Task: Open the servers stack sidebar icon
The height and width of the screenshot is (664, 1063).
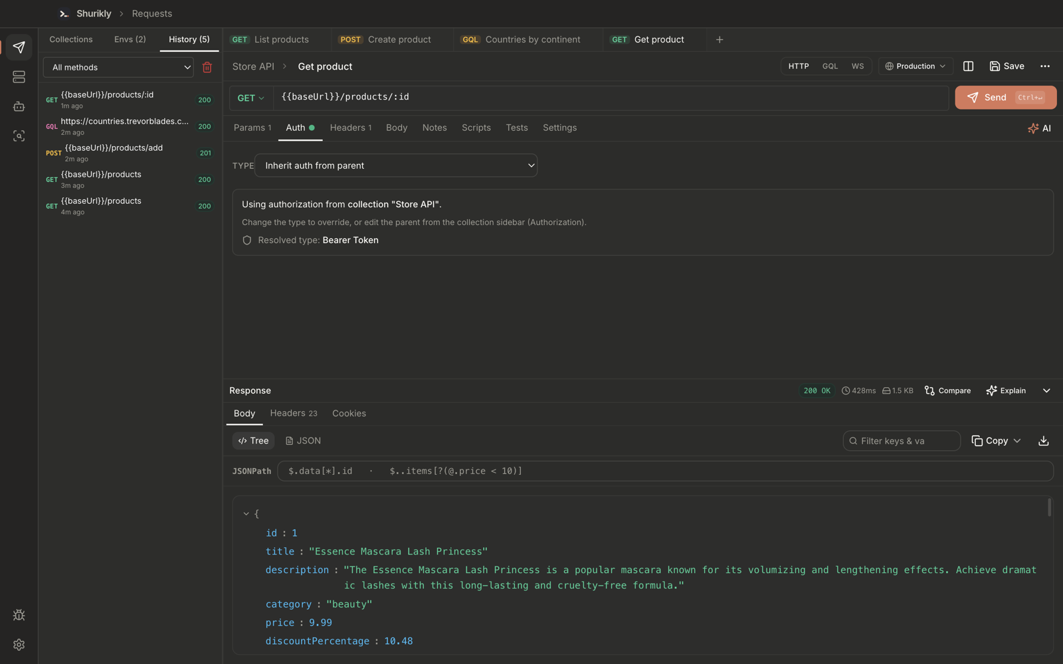Action: point(19,77)
